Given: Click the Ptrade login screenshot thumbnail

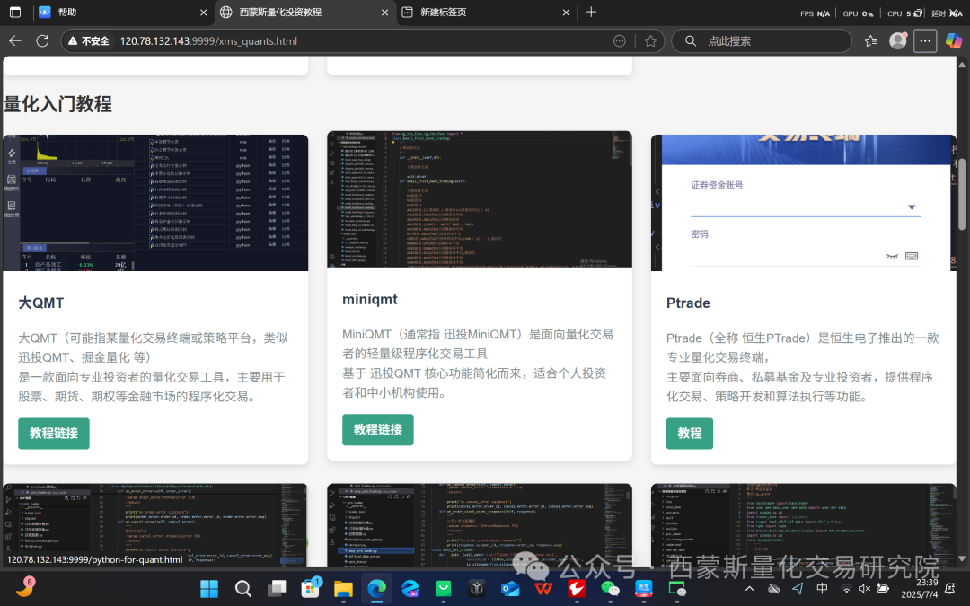Looking at the screenshot, I should click(x=804, y=203).
